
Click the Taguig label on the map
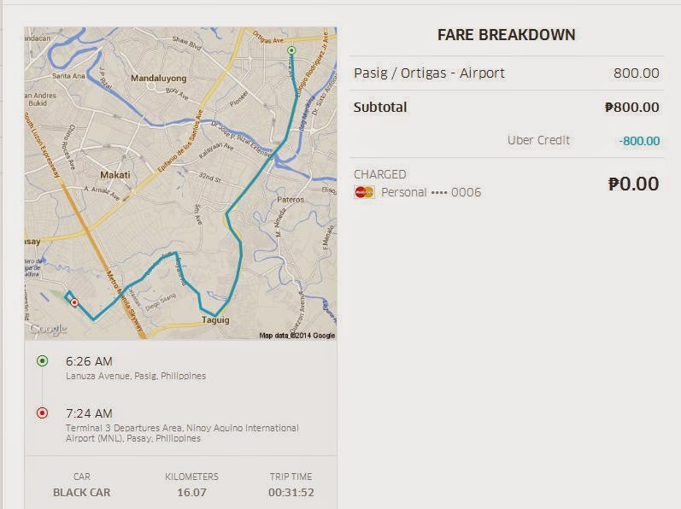pyautogui.click(x=215, y=319)
